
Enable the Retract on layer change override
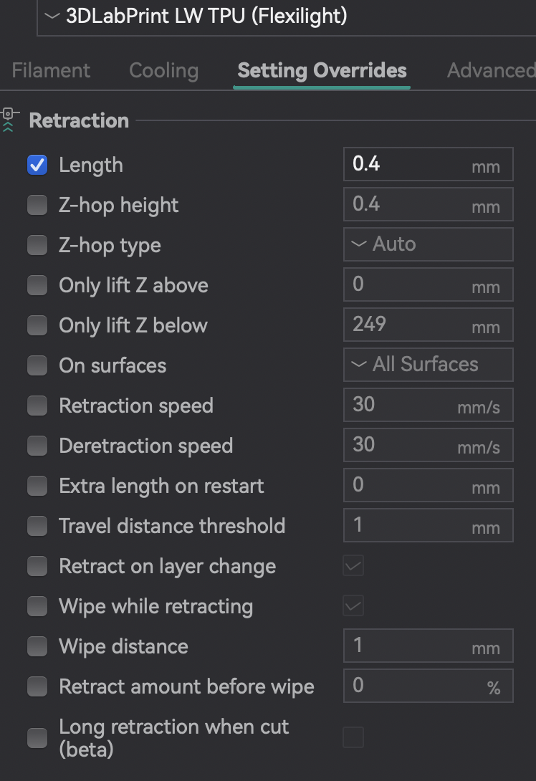point(37,565)
